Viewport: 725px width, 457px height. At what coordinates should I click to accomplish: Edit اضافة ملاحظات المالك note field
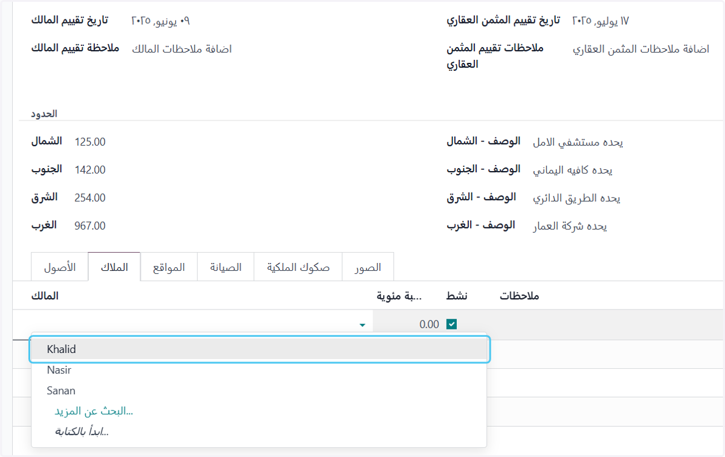coord(182,49)
